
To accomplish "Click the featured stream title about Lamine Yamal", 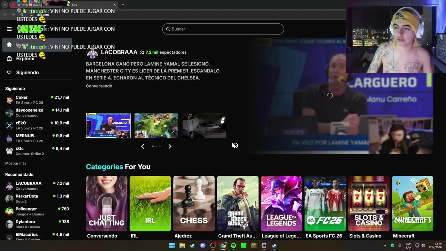I will click(153, 71).
